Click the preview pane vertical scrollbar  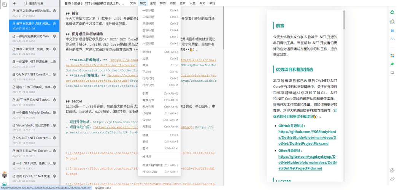coord(344,20)
